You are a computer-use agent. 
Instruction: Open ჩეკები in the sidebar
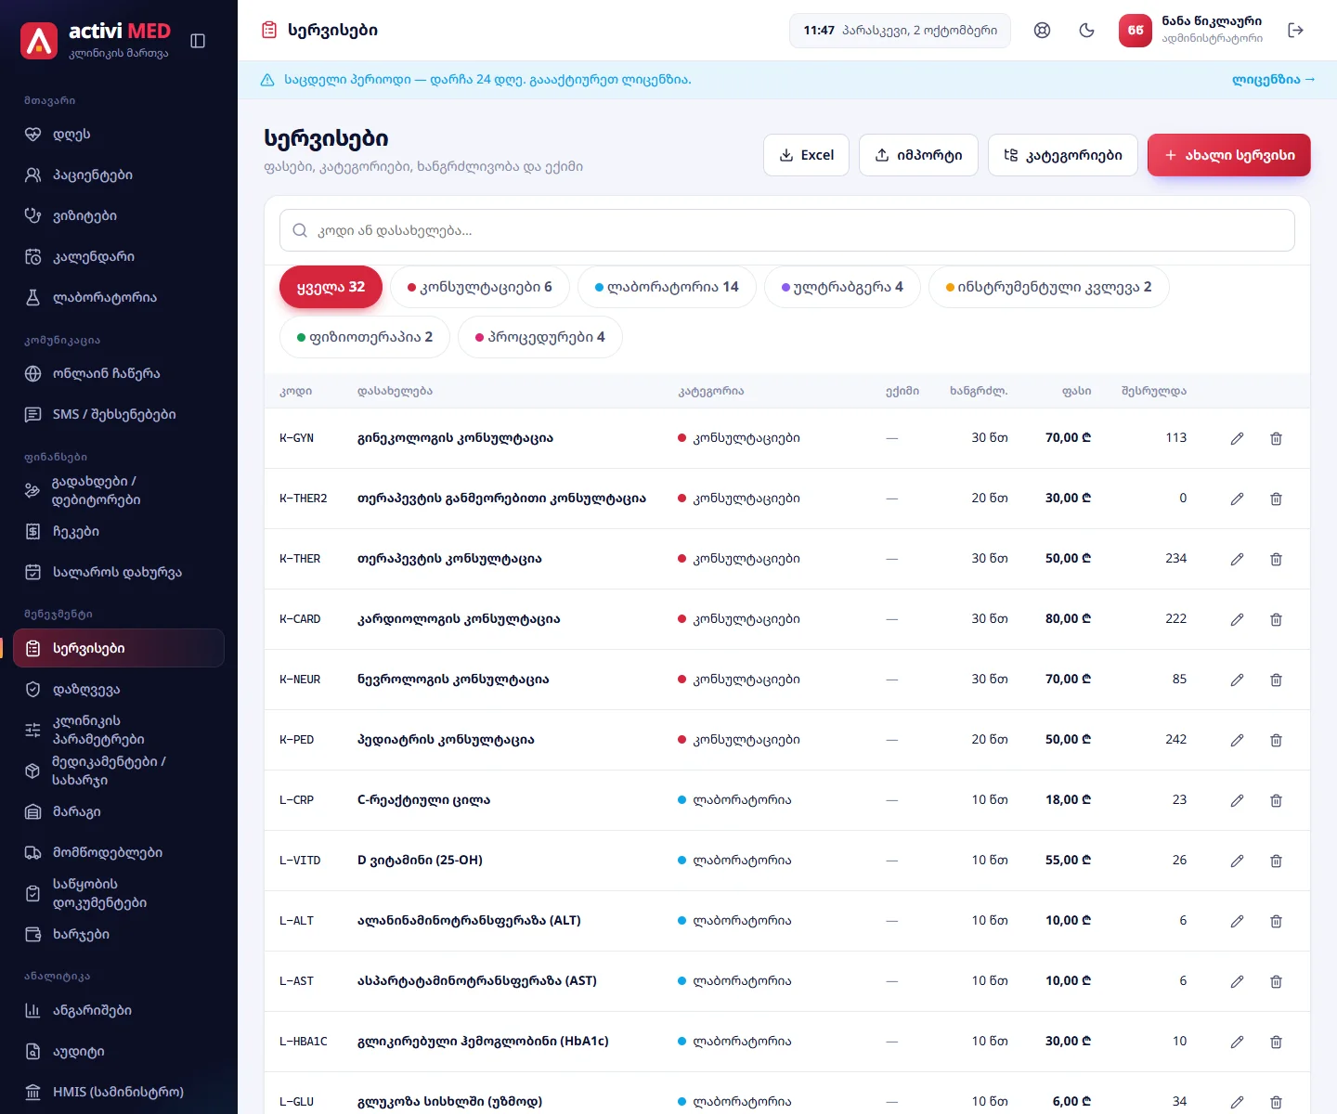point(119,531)
